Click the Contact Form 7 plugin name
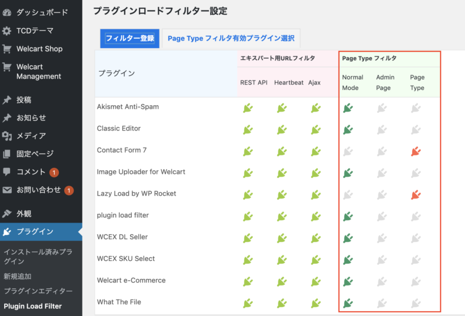Viewport: 465px width, 316px height. pos(122,150)
